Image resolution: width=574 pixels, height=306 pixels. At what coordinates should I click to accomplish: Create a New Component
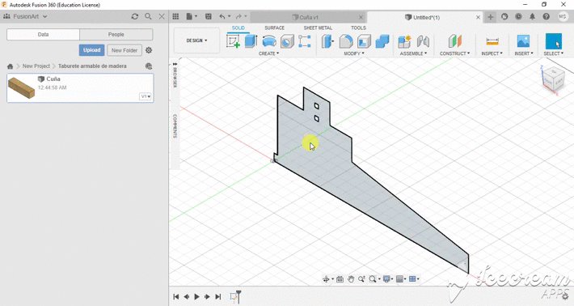point(404,41)
